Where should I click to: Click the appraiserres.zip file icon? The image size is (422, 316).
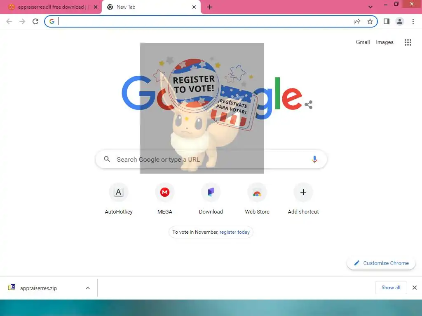[12, 288]
